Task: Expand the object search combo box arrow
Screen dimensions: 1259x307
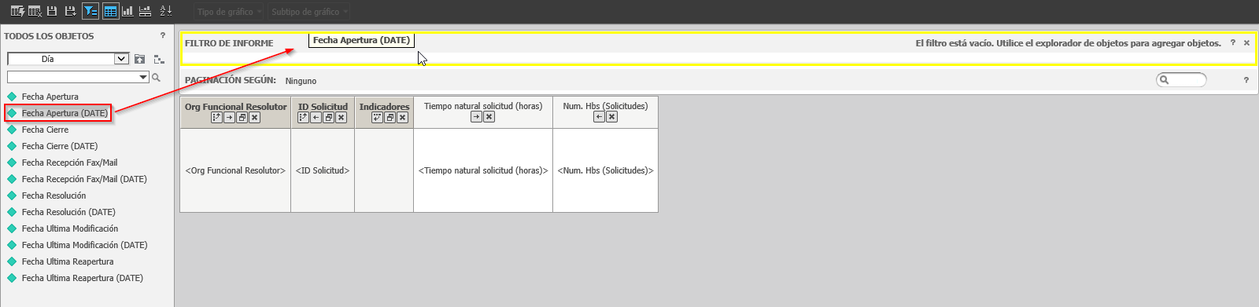Action: [x=143, y=77]
